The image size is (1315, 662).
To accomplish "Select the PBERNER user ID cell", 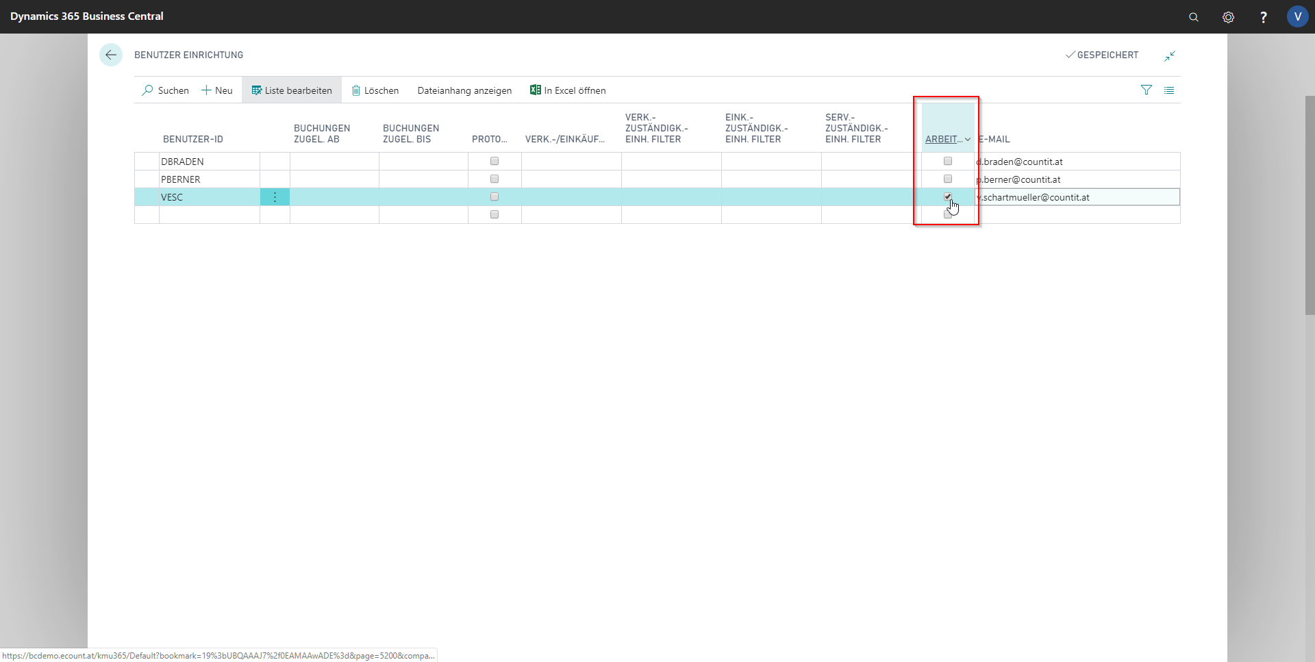I will click(209, 179).
